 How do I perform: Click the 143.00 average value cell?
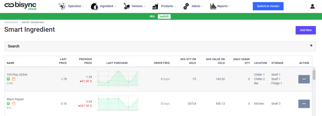point(220,79)
